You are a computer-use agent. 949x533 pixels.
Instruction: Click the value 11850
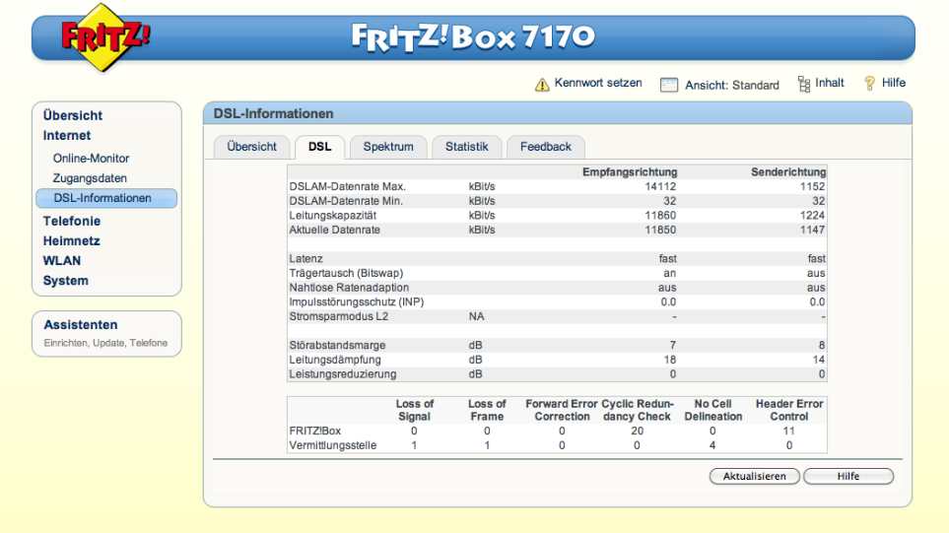[660, 231]
